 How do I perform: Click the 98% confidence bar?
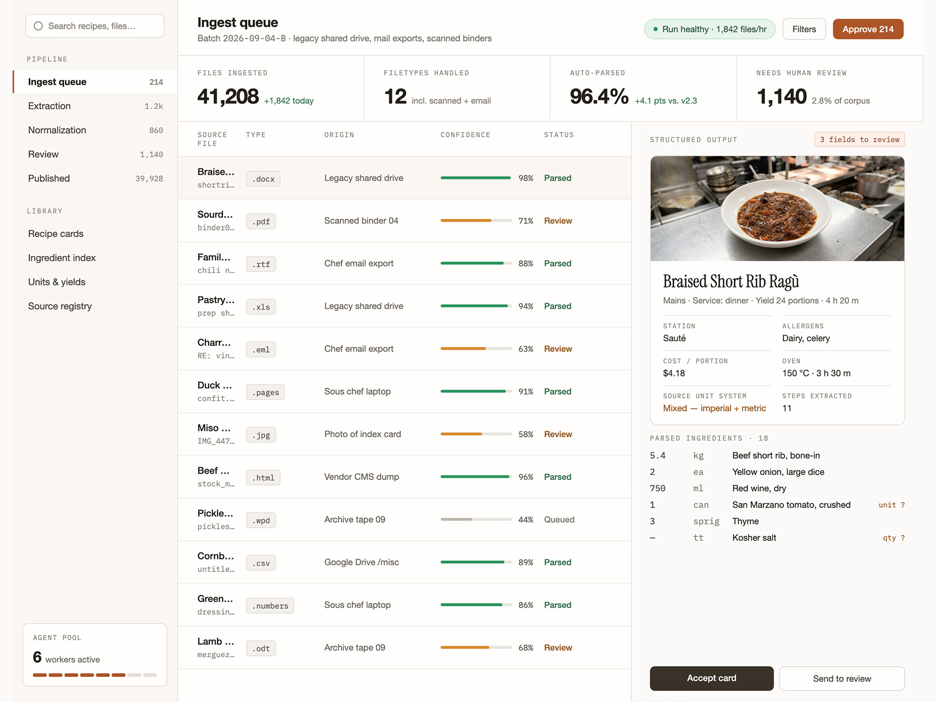point(476,178)
